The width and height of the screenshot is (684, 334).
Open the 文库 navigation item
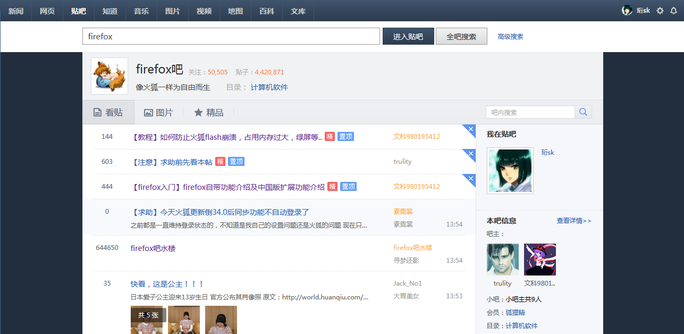pyautogui.click(x=298, y=11)
